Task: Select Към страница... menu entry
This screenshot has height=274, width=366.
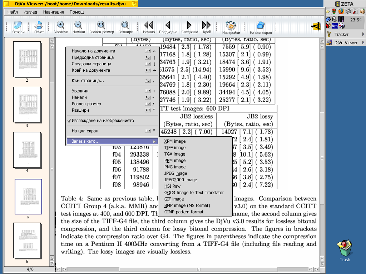Action: point(113,81)
